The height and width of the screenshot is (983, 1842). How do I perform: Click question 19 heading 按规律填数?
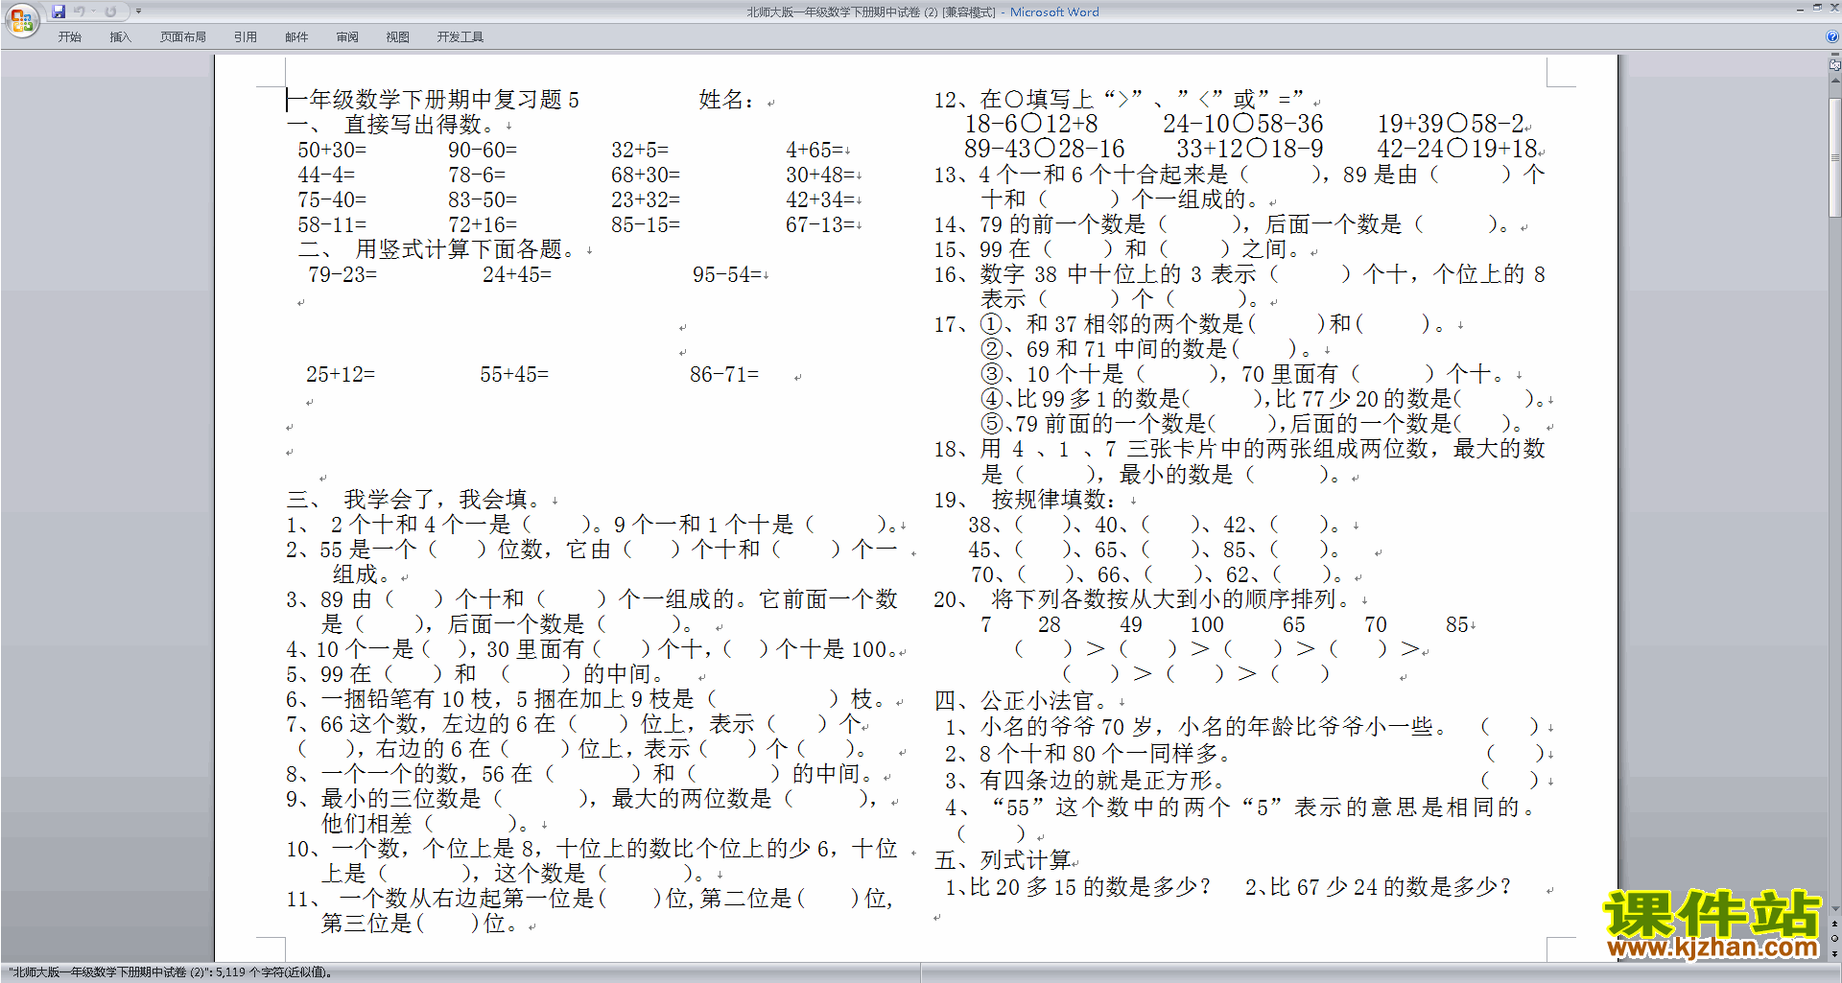pos(1025,500)
